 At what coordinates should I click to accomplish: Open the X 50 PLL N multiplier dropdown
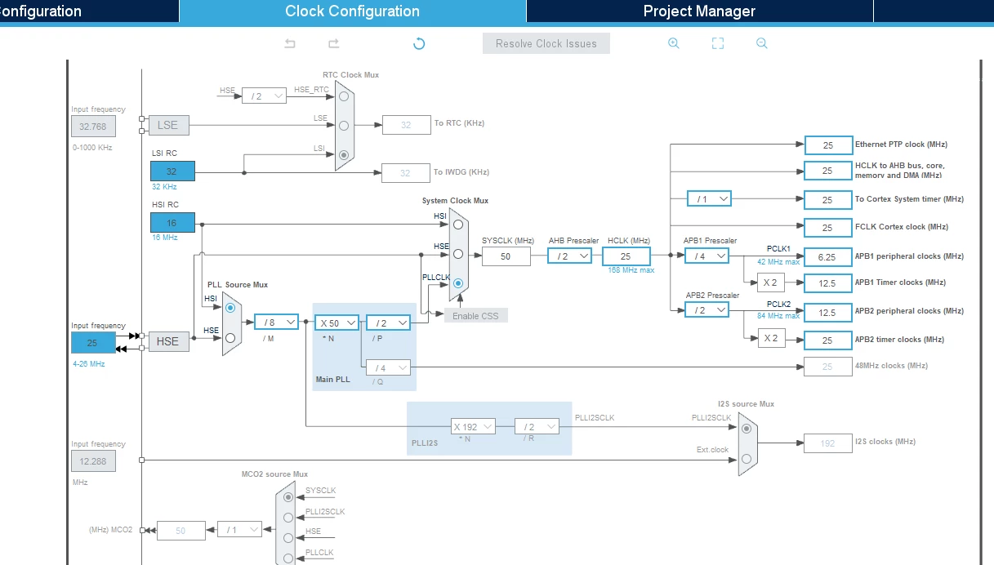click(337, 323)
